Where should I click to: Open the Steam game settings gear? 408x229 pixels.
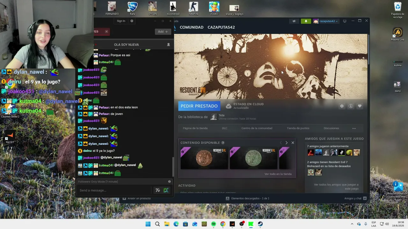coord(342,106)
